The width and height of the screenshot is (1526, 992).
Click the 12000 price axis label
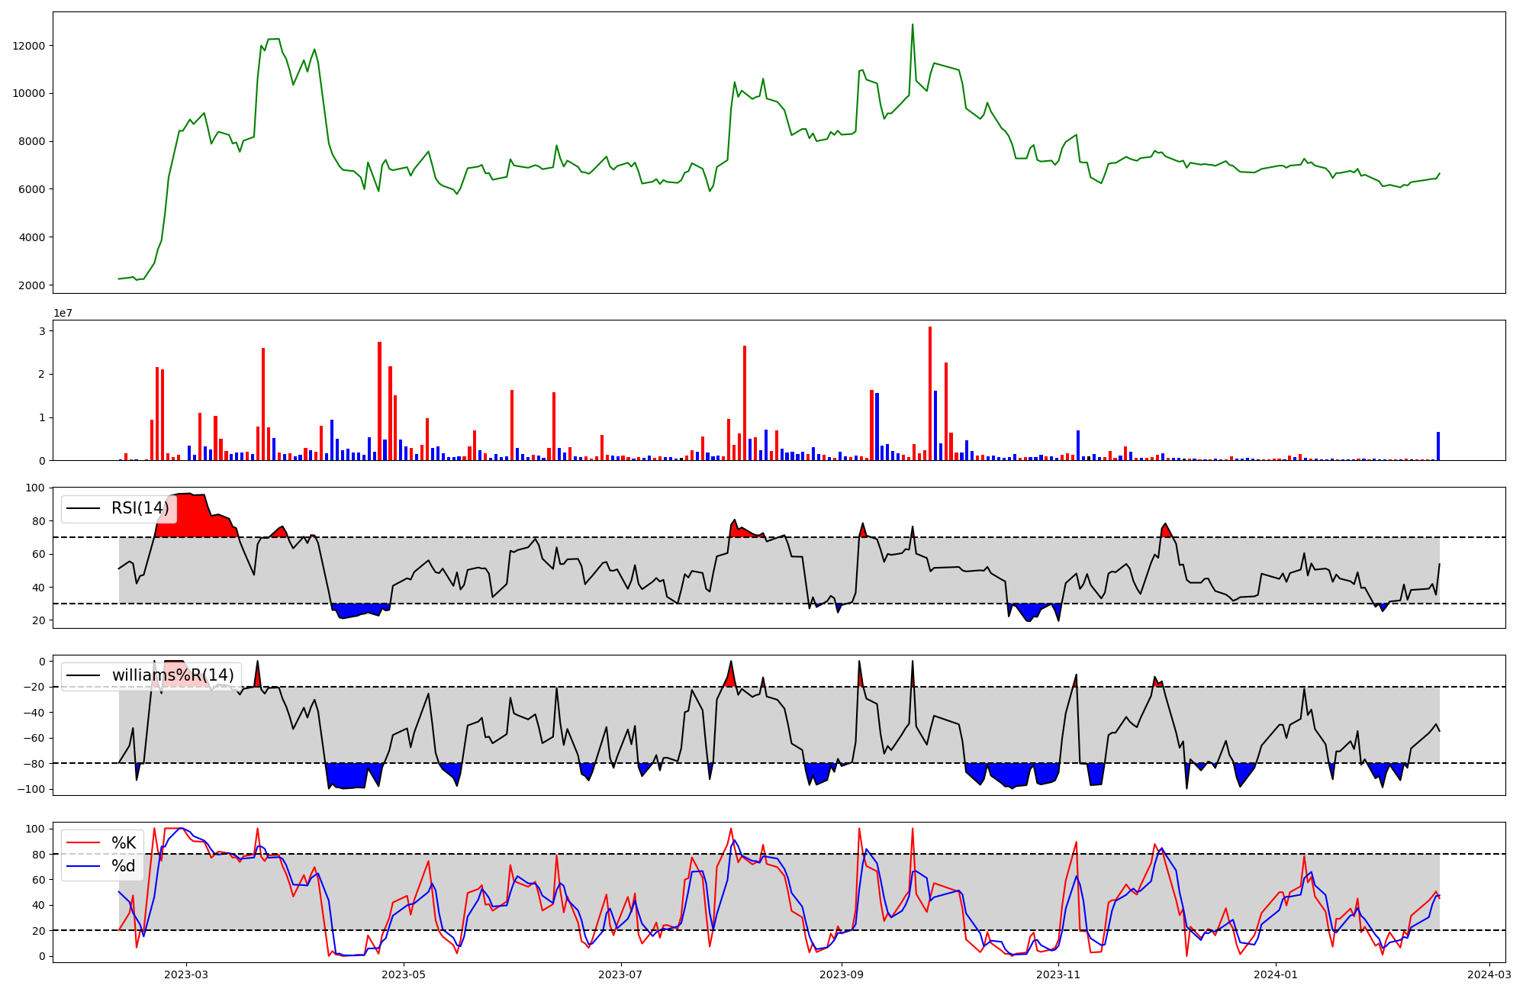tap(29, 46)
